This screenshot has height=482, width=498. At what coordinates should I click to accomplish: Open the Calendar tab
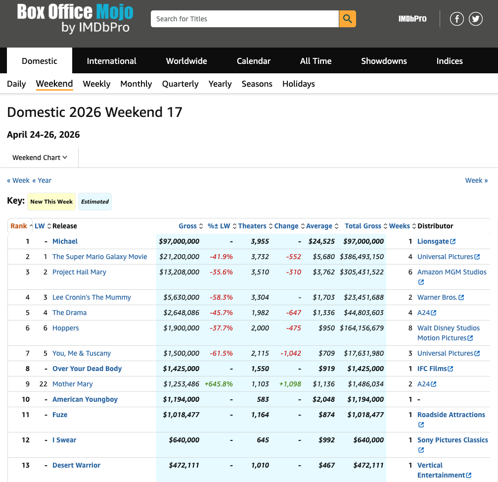pyautogui.click(x=253, y=61)
